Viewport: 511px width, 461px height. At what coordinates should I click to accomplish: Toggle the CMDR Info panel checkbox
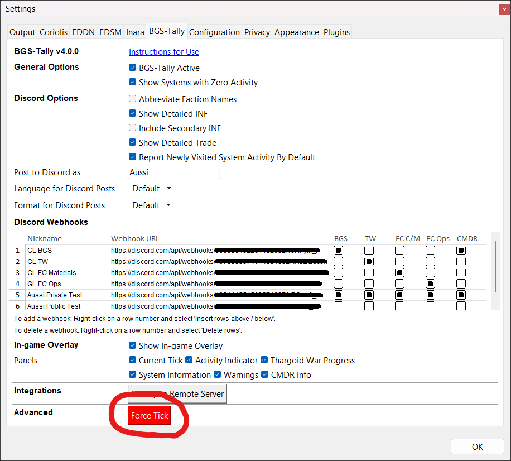click(x=264, y=374)
